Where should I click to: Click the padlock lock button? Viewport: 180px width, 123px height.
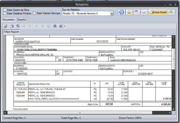[129, 12]
